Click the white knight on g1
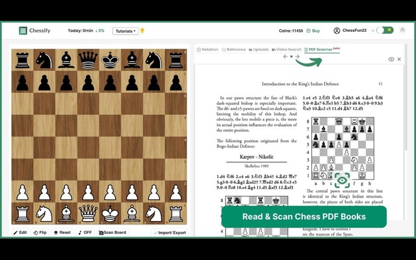The width and height of the screenshot is (416, 260). point(154,214)
